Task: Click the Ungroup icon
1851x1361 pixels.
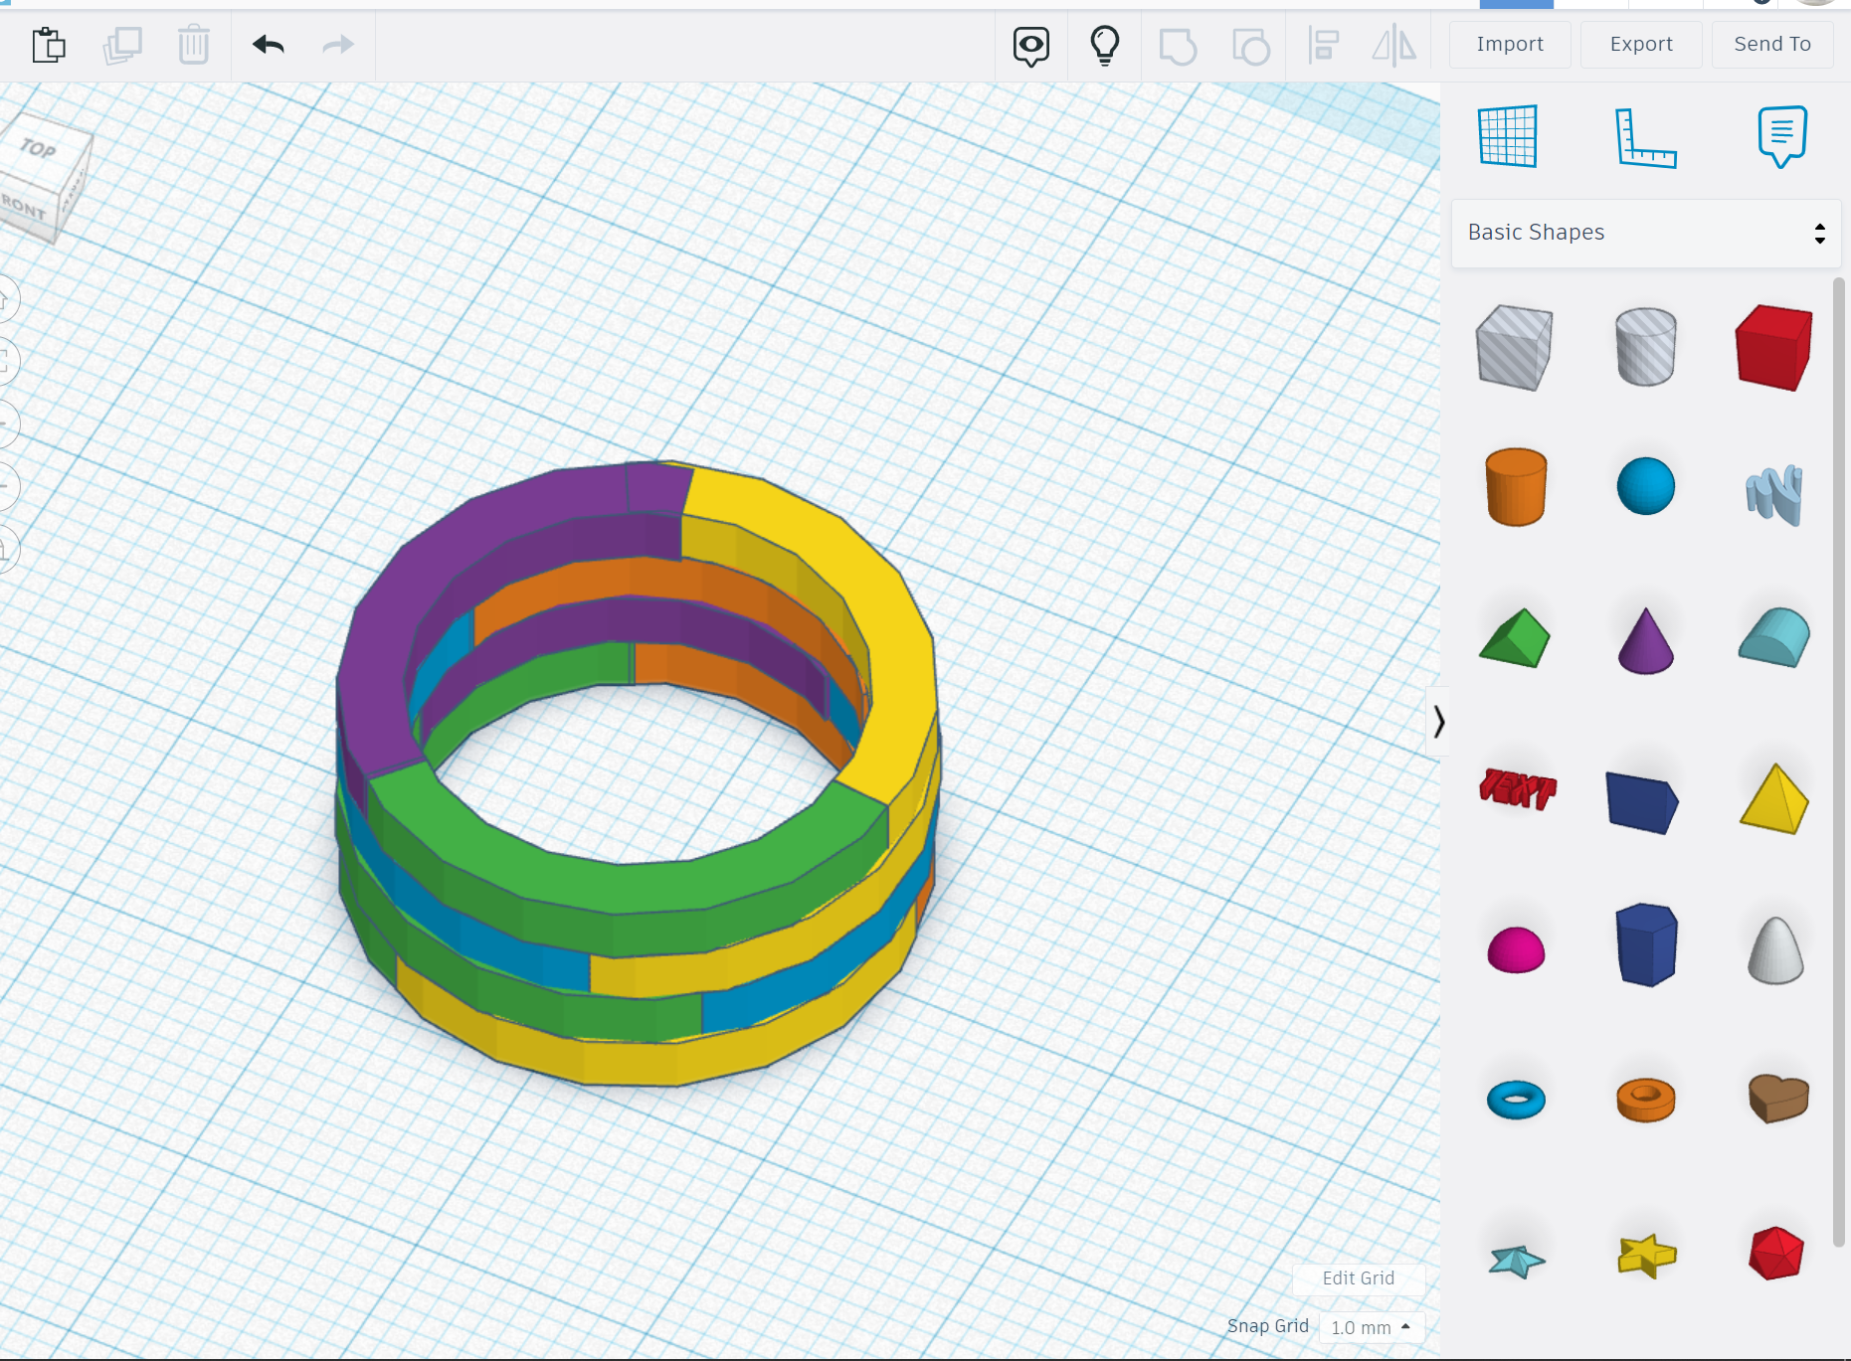Action: (1250, 45)
